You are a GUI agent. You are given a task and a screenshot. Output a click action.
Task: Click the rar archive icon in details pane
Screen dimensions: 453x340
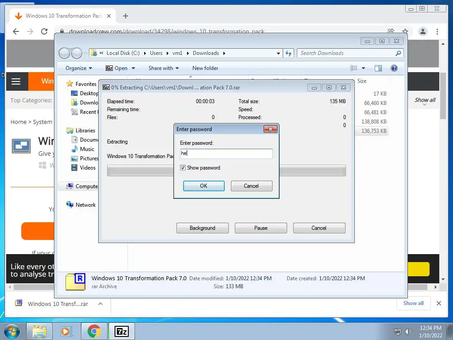[x=75, y=282]
